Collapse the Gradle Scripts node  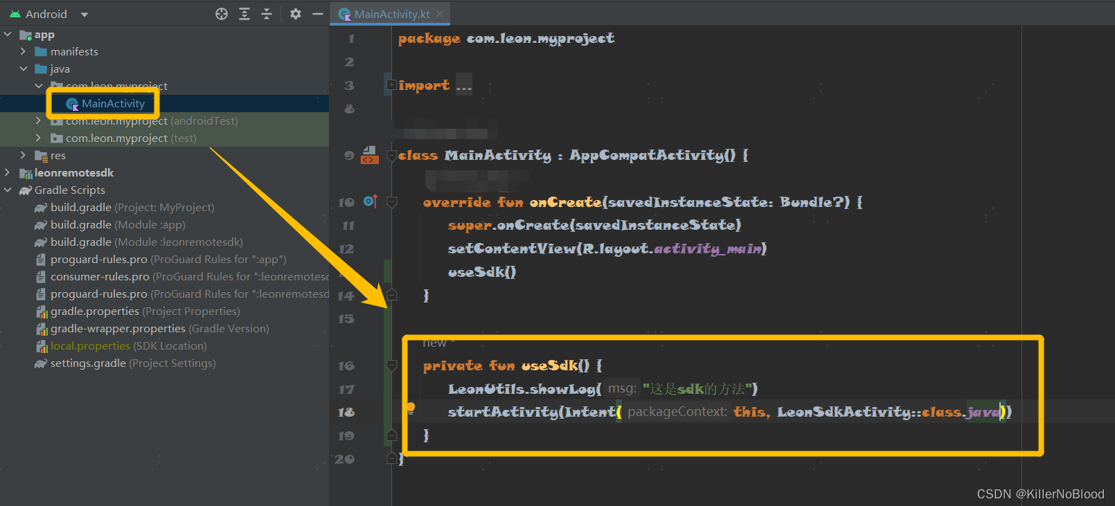tap(8, 190)
